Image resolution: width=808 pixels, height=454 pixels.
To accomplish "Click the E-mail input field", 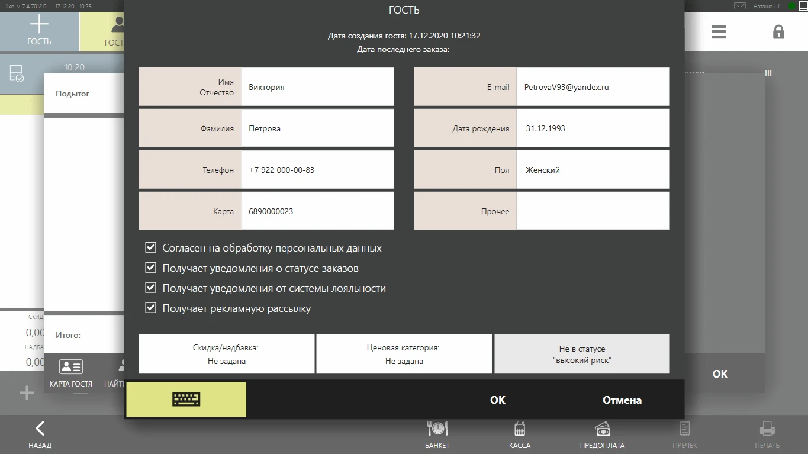I will (592, 87).
